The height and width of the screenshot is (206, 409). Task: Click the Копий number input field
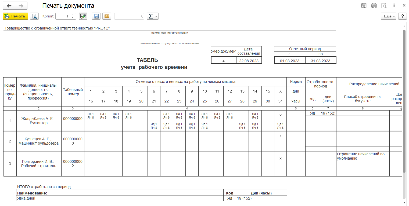point(62,16)
